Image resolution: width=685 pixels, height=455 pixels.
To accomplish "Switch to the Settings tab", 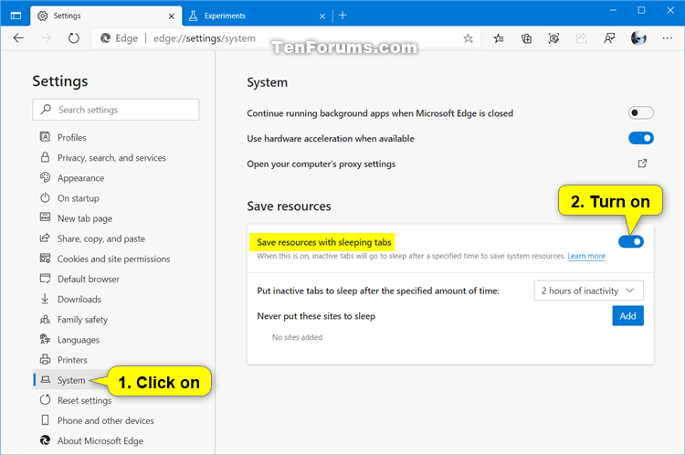I will click(106, 16).
